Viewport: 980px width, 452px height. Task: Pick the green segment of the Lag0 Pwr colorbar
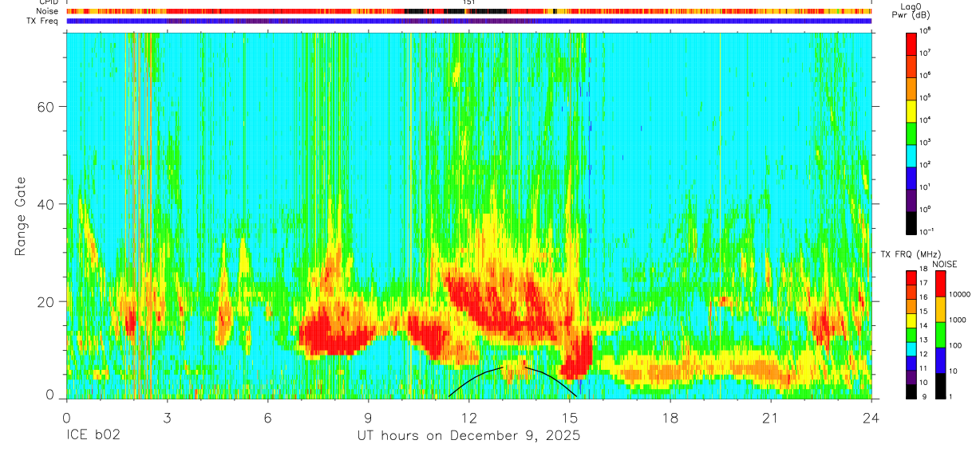tap(911, 132)
